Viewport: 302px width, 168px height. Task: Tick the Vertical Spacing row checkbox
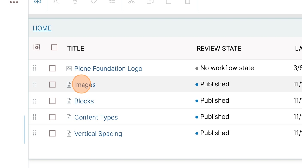[x=52, y=133]
